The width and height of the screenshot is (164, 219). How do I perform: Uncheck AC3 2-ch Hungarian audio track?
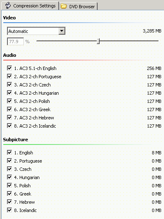point(9,93)
